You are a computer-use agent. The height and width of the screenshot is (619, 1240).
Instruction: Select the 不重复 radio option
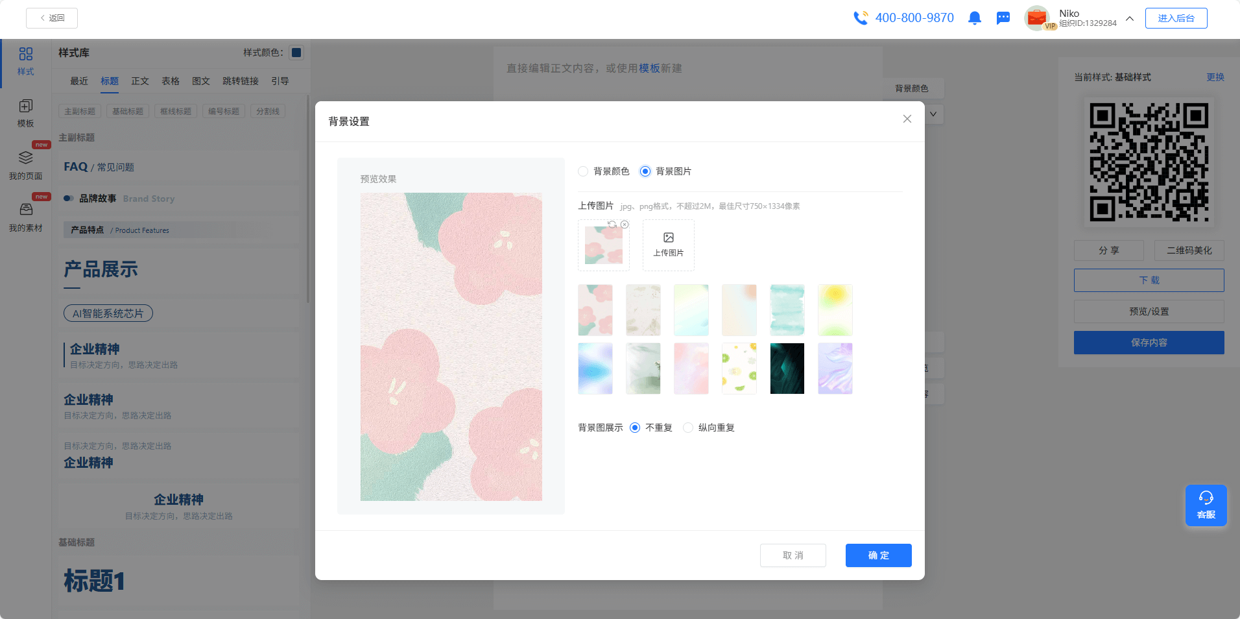(635, 428)
